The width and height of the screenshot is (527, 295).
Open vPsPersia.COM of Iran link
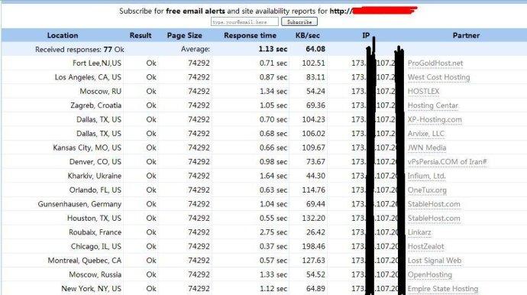448,162
